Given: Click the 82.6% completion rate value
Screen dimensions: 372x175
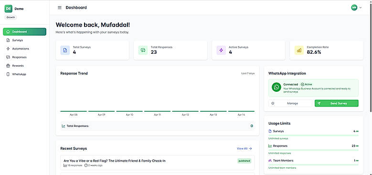Looking at the screenshot, I should 314,52.
